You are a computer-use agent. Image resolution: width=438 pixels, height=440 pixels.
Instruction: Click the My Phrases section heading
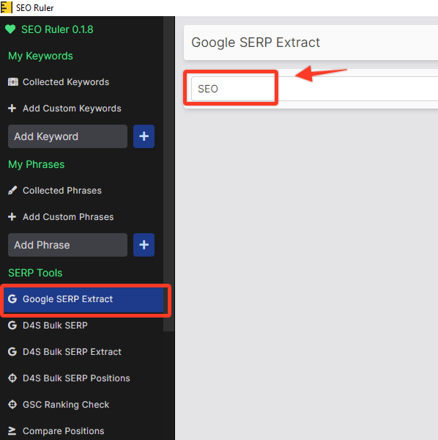tap(37, 164)
